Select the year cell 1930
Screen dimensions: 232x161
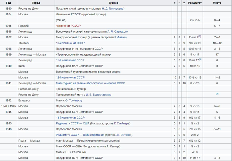8,9
